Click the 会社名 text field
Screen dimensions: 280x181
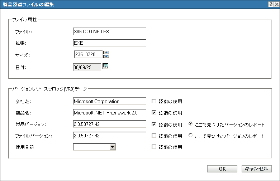109,101
